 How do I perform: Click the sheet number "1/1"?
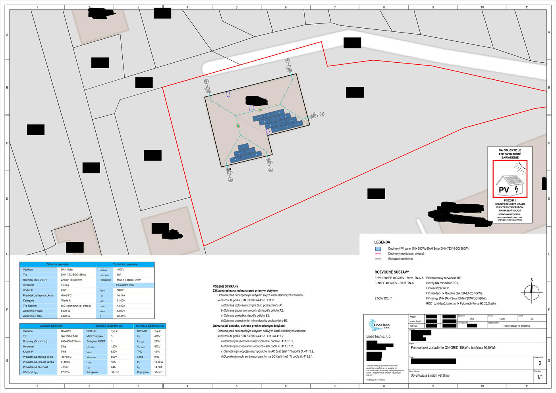point(540,377)
